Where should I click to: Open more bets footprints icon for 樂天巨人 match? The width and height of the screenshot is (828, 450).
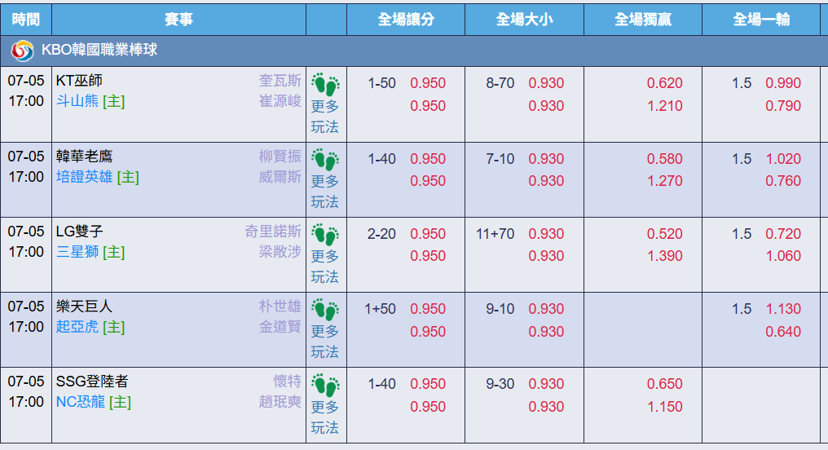(x=325, y=310)
